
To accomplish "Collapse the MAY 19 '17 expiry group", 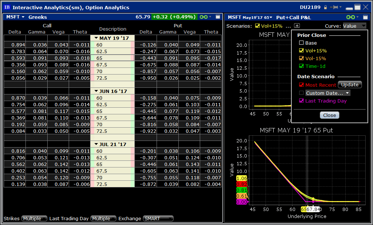I will click(x=96, y=38).
